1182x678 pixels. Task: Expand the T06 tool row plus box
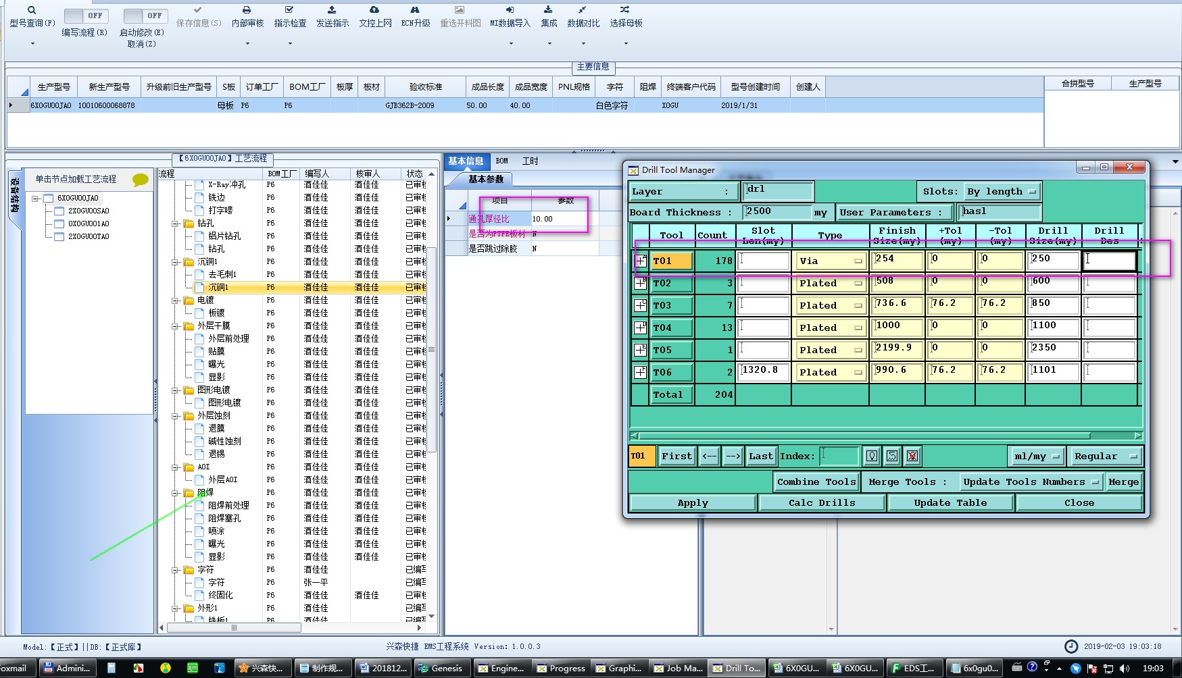point(641,372)
